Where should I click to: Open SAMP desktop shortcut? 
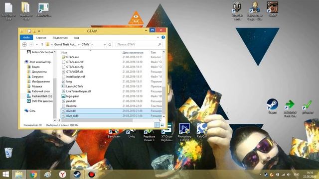coord(273,9)
